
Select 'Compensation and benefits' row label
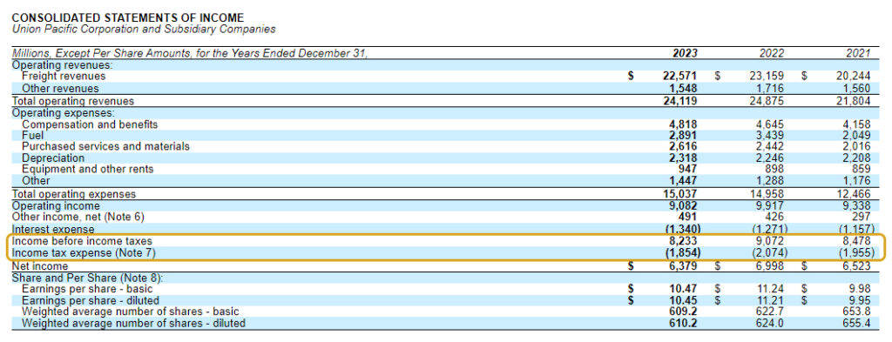(90, 124)
